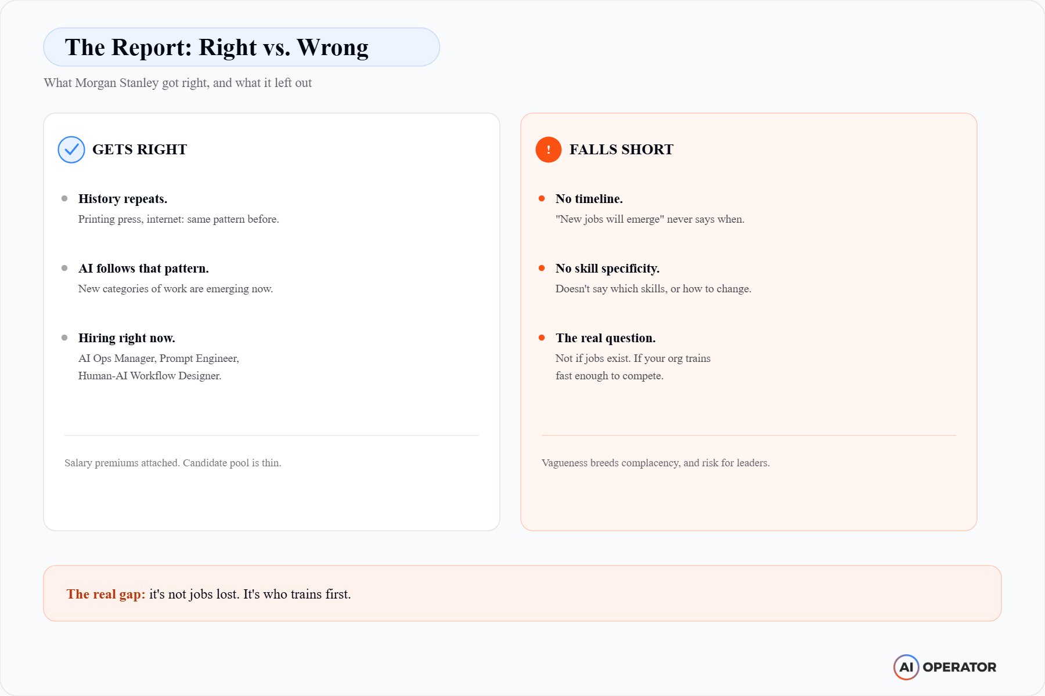Click The real gap highlighted label
Viewport: 1045px width, 696px height.
(106, 594)
